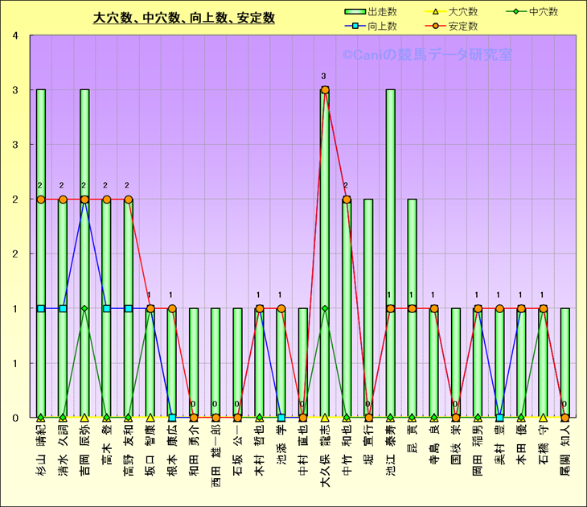
Task: Select the yellow triangle at 坂口 智康 baseline
Action: click(150, 418)
